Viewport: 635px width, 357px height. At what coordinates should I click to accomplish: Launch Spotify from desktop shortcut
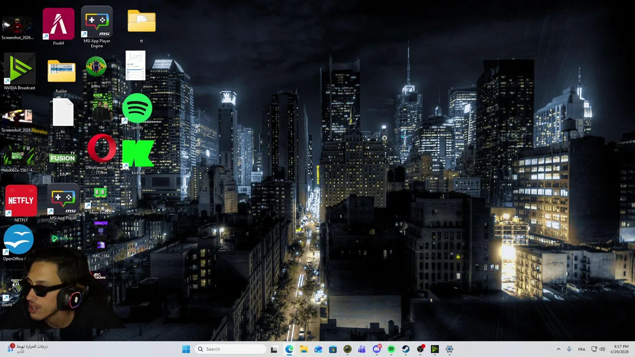click(x=137, y=111)
